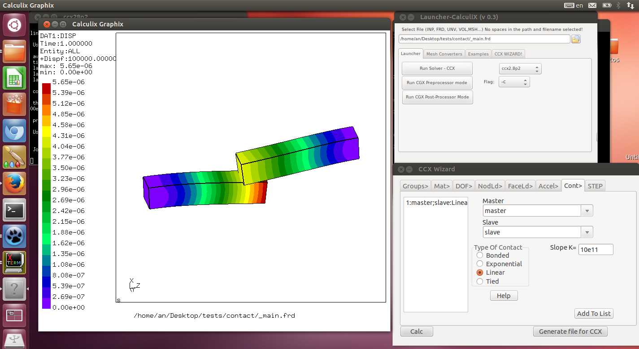Click the Slope K= value field
Image resolution: width=639 pixels, height=349 pixels.
point(596,249)
